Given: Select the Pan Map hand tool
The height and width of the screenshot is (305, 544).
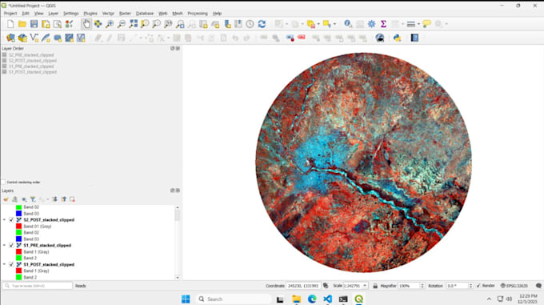Looking at the screenshot, I should (86, 24).
